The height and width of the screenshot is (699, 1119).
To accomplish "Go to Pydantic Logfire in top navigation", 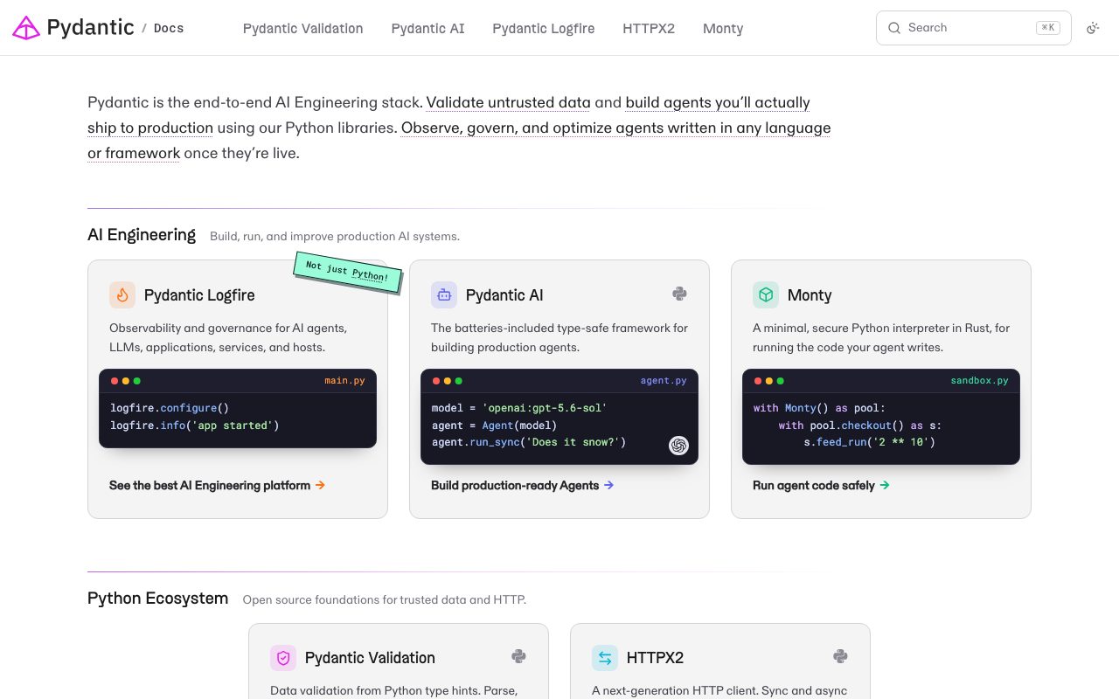I will click(544, 28).
